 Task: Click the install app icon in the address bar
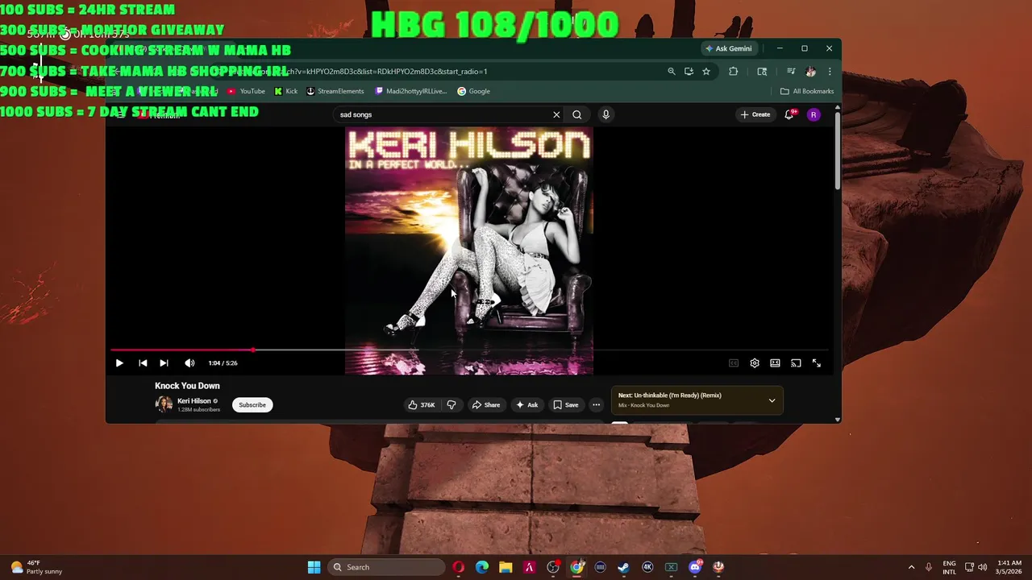tap(689, 72)
